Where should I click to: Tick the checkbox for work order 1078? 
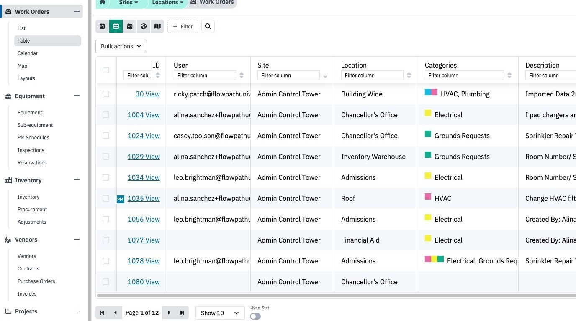coord(106,261)
